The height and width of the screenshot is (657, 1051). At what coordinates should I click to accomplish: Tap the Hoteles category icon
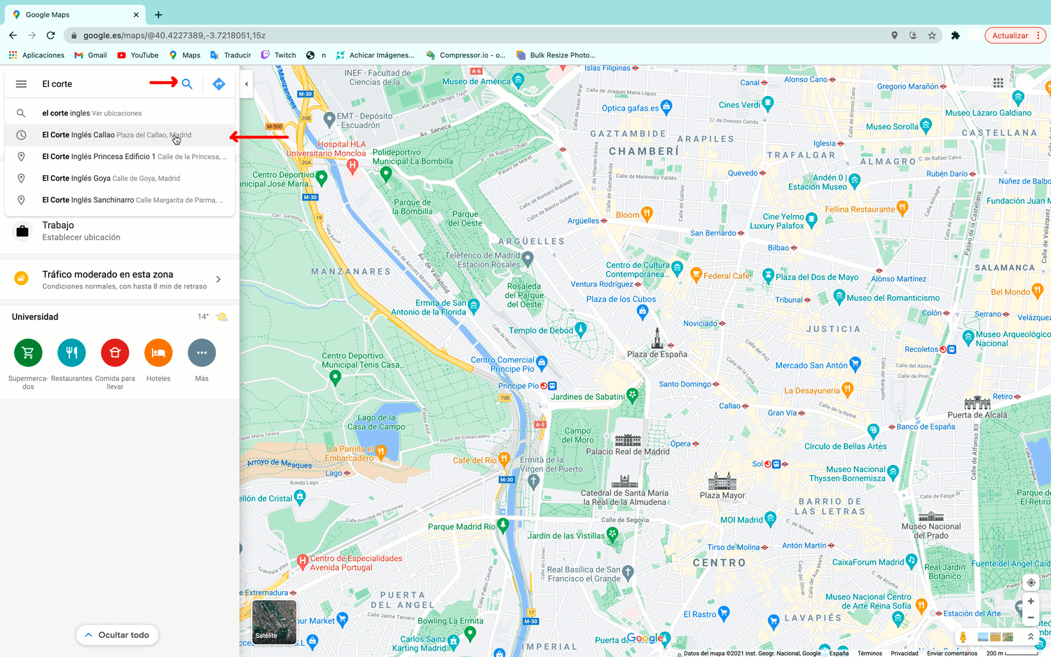(x=158, y=352)
